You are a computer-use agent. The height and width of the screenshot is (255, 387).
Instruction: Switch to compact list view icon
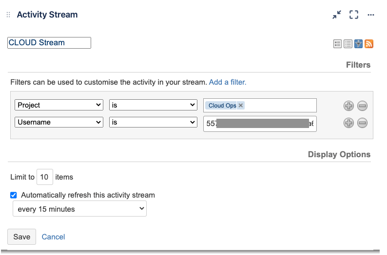point(348,44)
